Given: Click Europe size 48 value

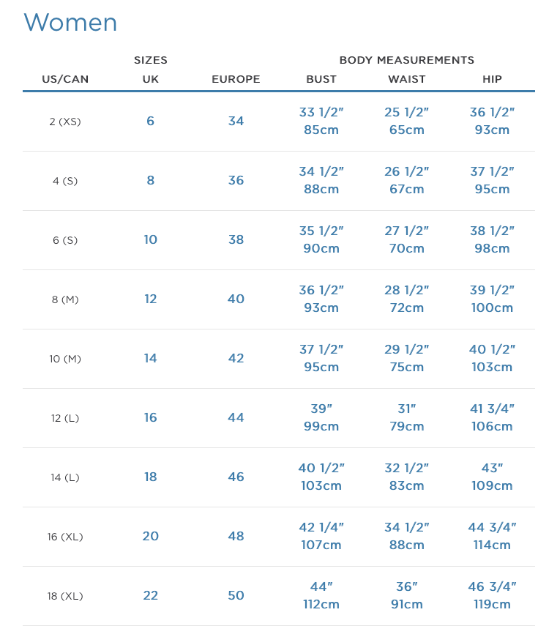Looking at the screenshot, I should coord(236,536).
